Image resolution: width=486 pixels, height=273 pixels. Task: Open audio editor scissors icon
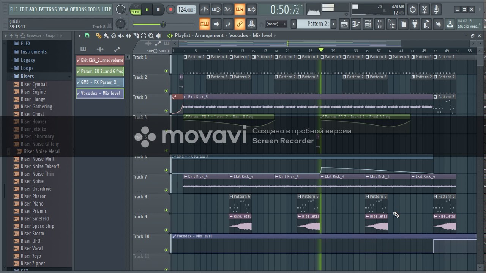[x=424, y=9]
